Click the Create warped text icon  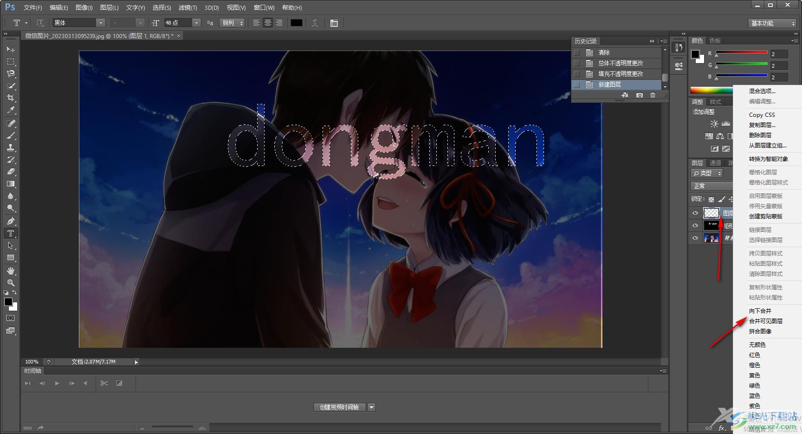pos(315,23)
